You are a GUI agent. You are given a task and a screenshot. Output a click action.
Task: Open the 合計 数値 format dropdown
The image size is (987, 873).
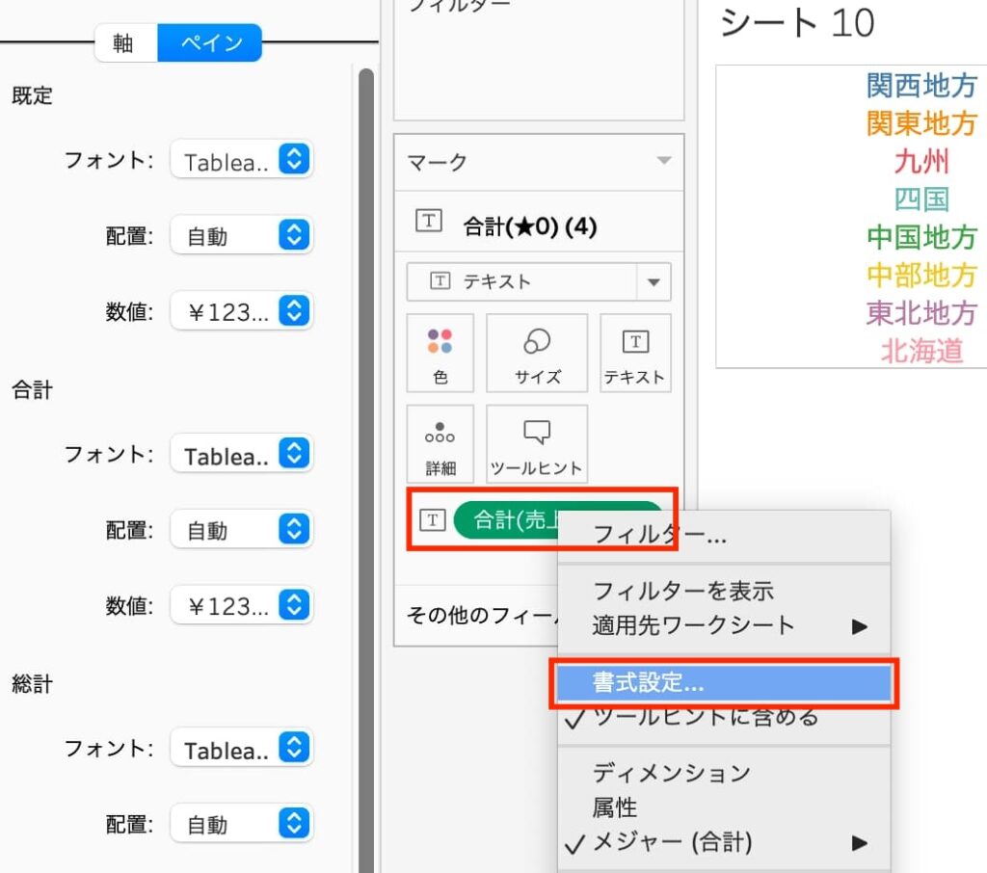tap(293, 605)
